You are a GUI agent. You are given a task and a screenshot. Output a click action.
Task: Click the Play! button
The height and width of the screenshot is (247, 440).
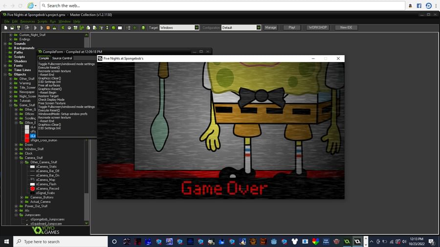click(x=291, y=27)
